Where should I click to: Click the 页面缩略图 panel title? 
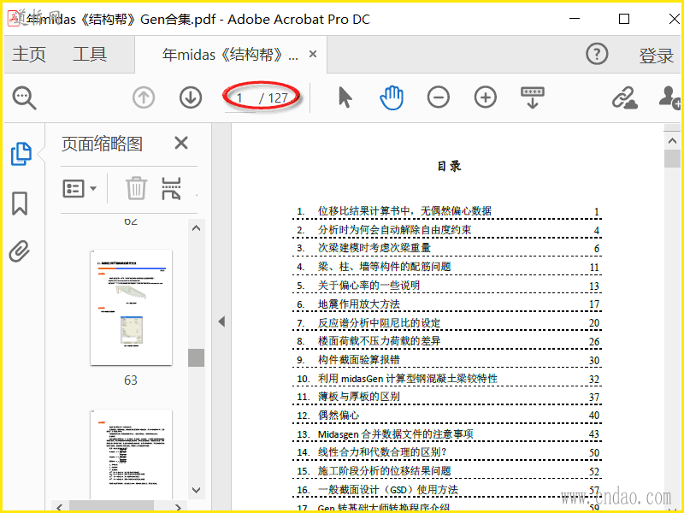click(102, 144)
